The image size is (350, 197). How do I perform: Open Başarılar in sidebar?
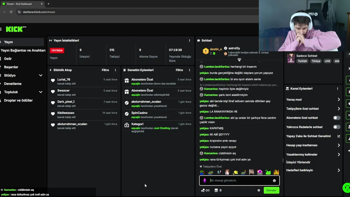tap(11, 67)
